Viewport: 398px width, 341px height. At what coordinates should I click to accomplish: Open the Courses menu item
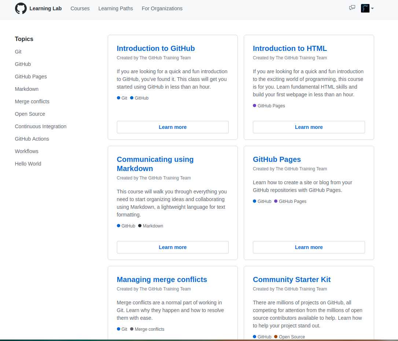point(80,8)
